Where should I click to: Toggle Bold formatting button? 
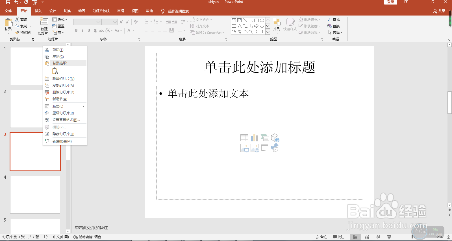pos(76,30)
